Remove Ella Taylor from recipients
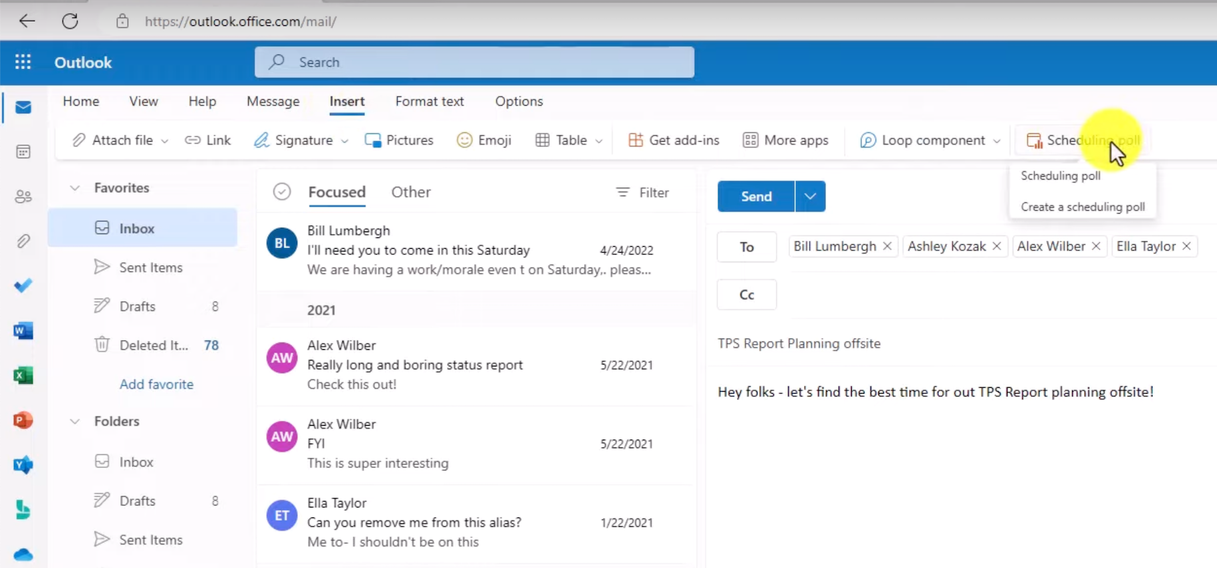1217x568 pixels. tap(1186, 246)
